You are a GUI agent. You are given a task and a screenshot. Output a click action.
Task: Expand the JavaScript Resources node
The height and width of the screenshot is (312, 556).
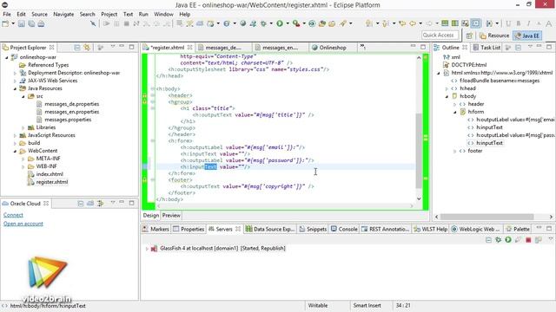15,135
